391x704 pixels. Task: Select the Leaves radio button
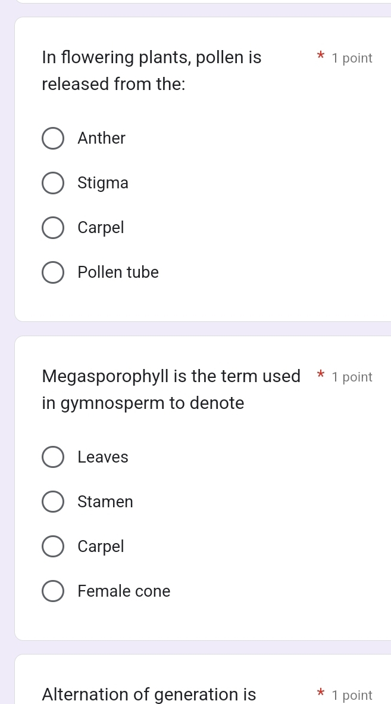coord(53,457)
